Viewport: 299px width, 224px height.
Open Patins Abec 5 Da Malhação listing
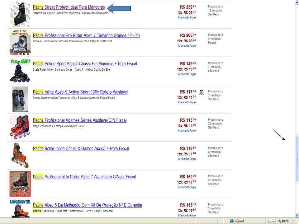87,205
